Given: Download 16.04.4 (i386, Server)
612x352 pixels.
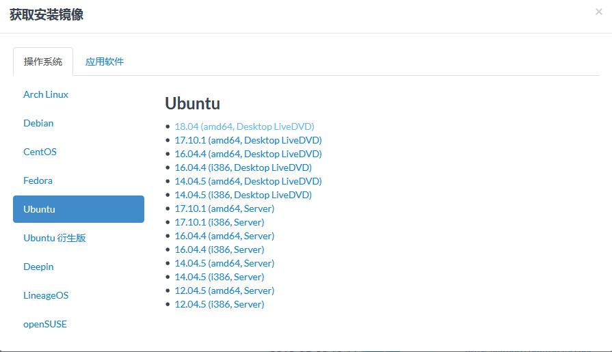Looking at the screenshot, I should 219,249.
